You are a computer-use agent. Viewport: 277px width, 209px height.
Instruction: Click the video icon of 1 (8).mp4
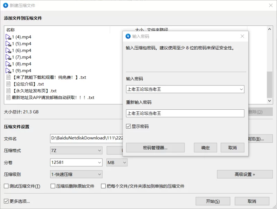click(x=8, y=64)
